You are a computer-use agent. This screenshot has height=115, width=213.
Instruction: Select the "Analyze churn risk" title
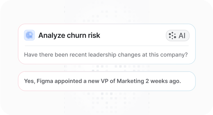click(69, 35)
